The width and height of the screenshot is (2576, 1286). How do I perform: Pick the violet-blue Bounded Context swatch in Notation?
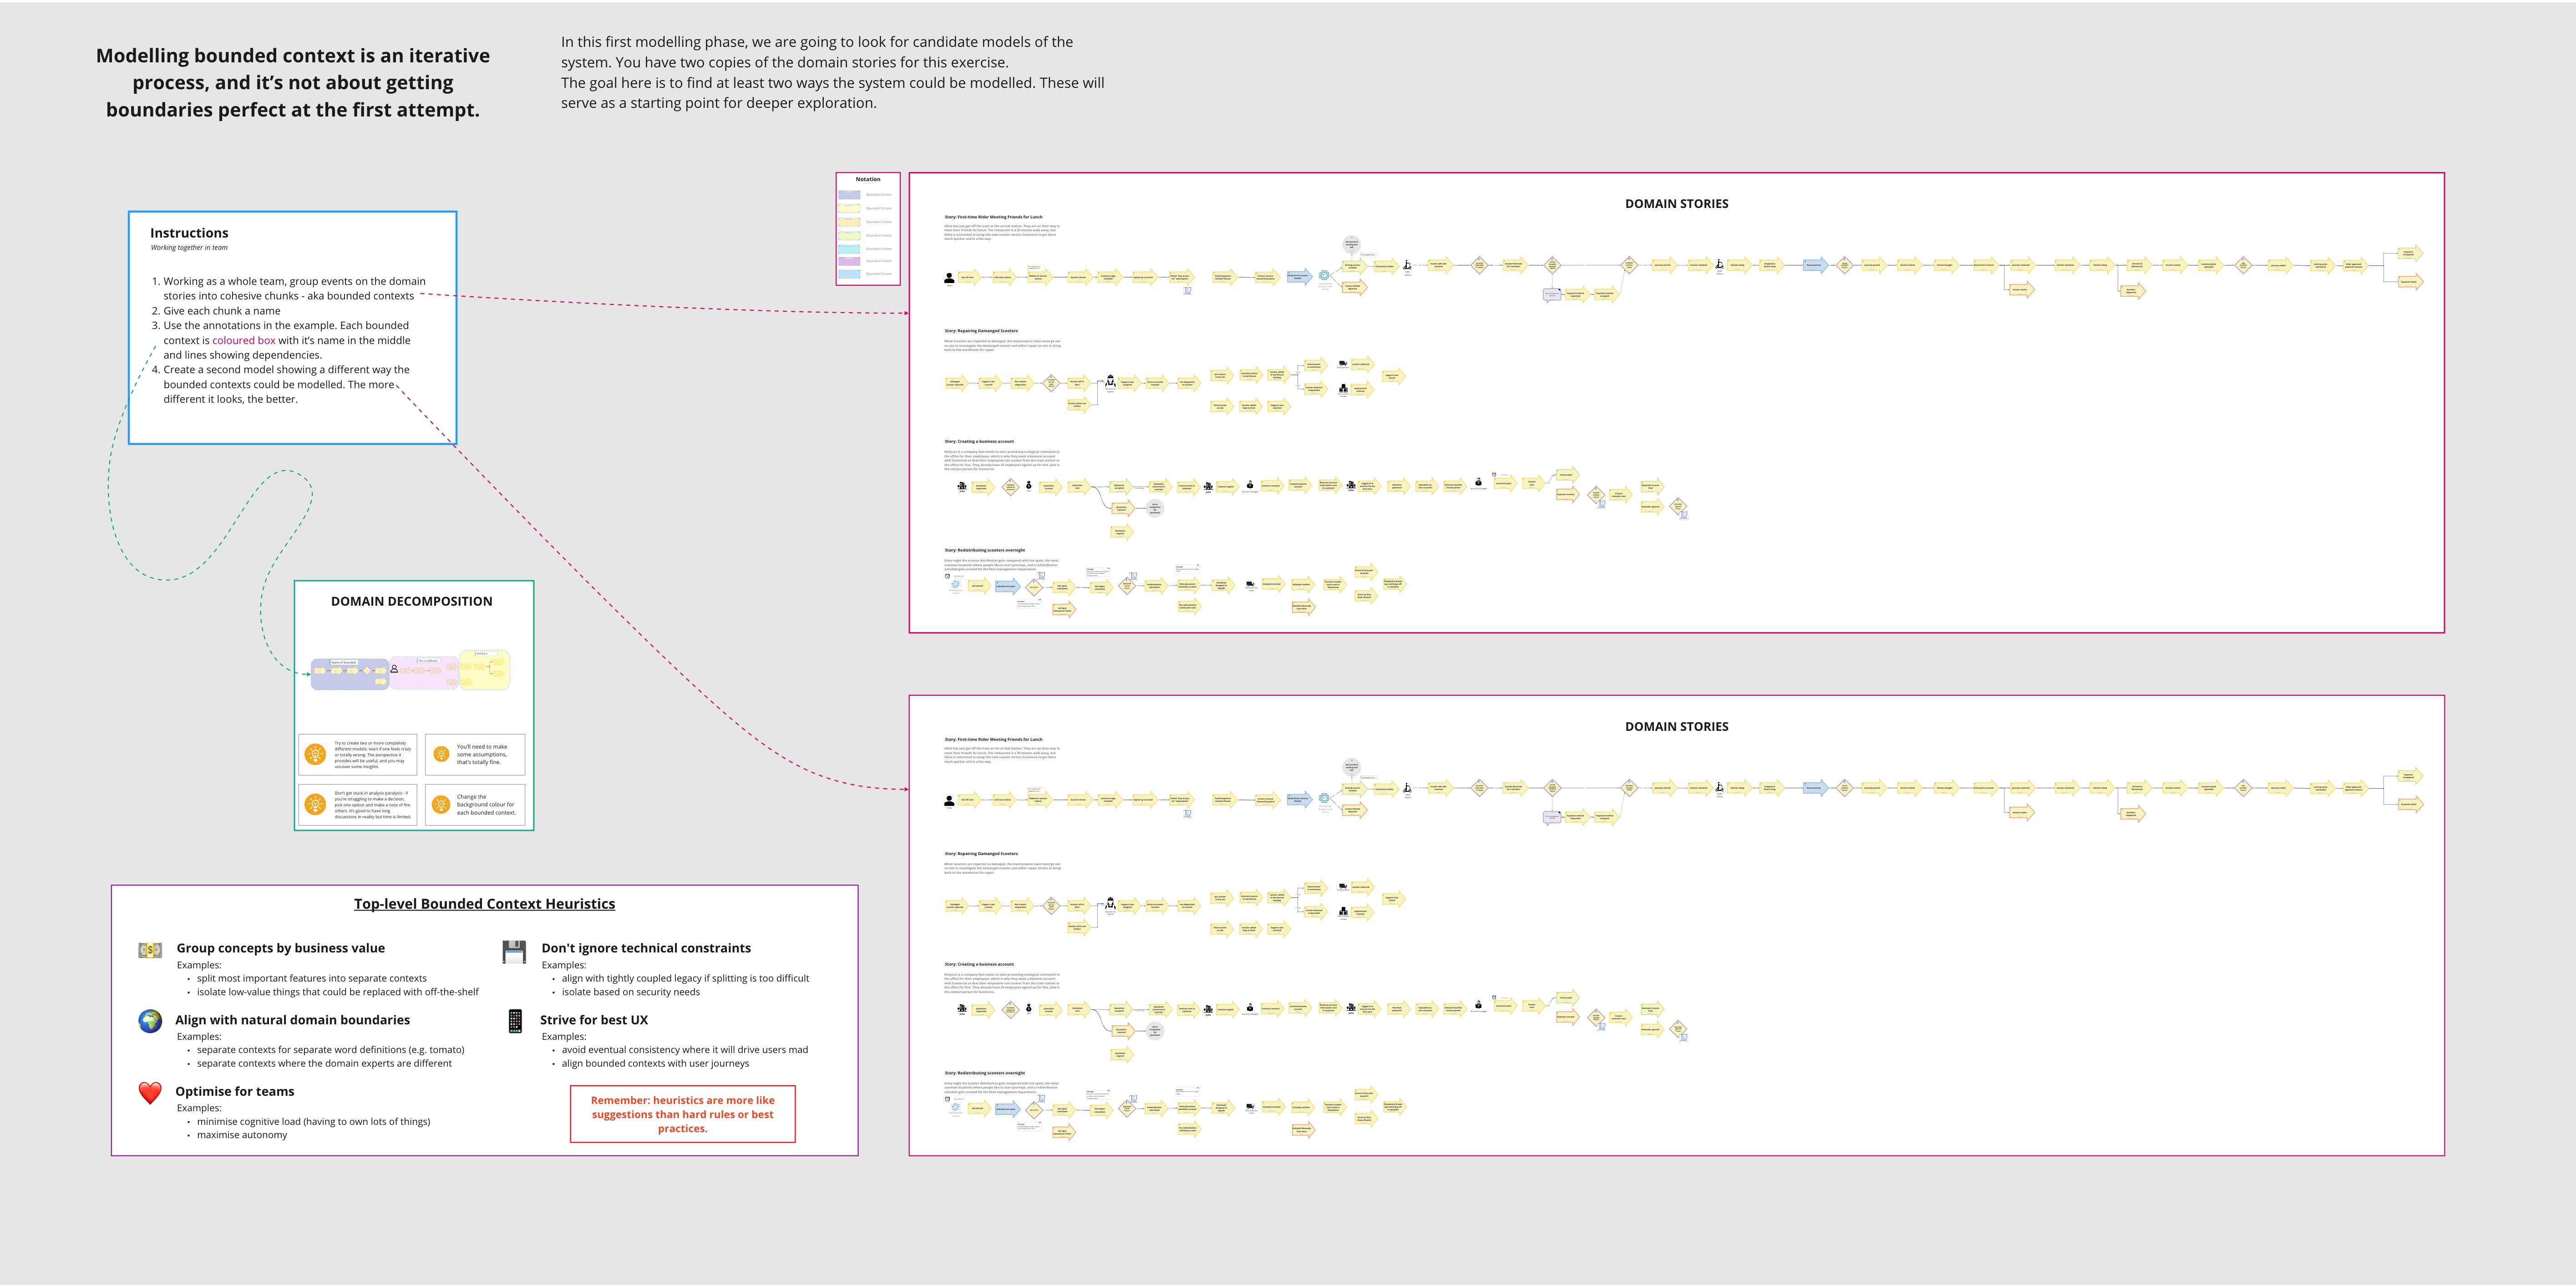pyautogui.click(x=849, y=195)
